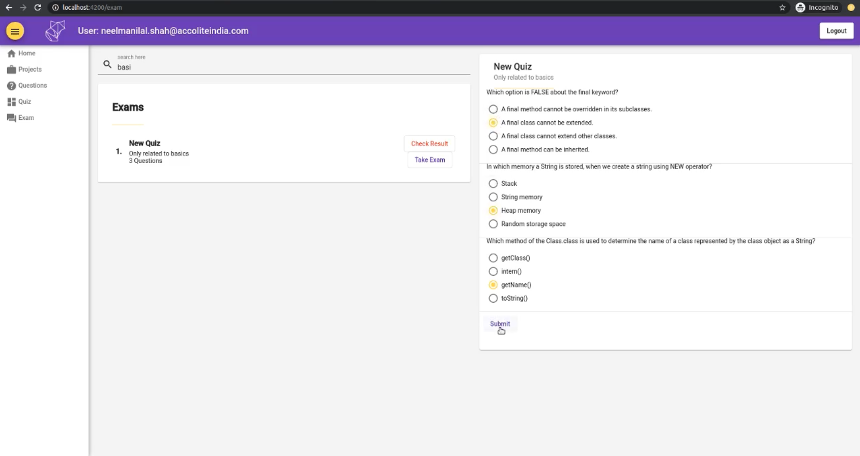Select the toString() radio option
The width and height of the screenshot is (860, 456).
point(493,299)
